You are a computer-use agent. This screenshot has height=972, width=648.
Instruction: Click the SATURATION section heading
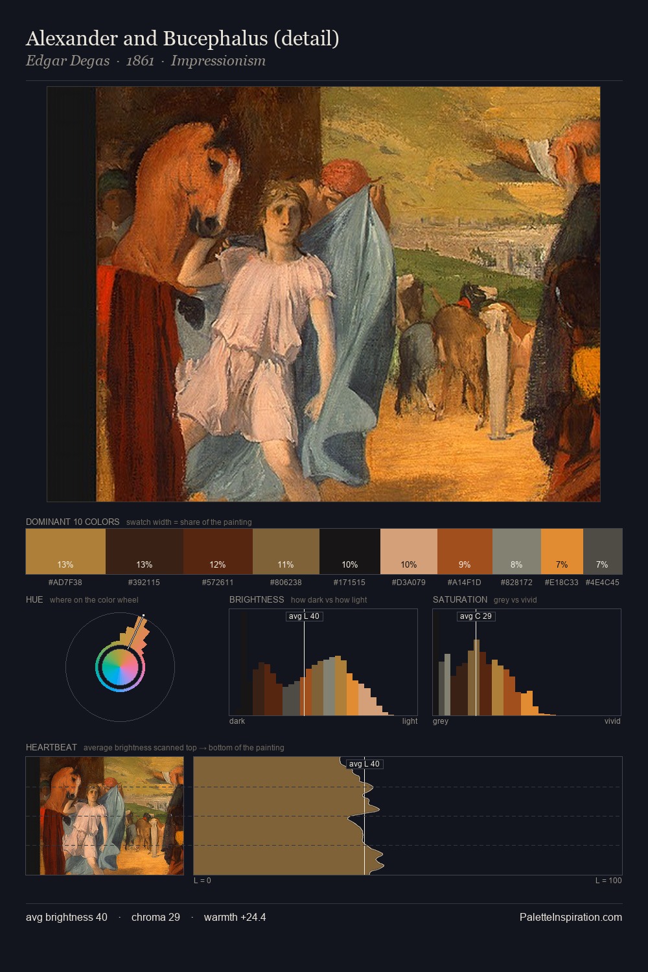pos(460,599)
